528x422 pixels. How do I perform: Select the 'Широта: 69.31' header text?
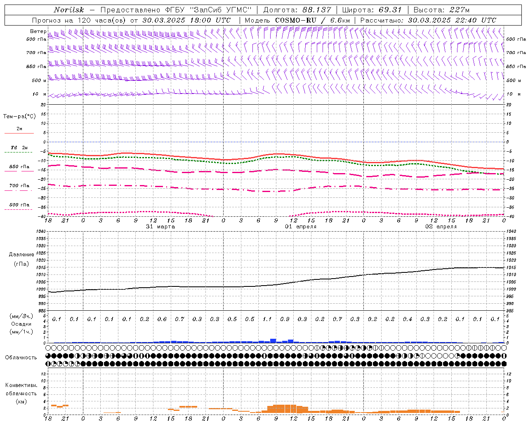click(x=371, y=10)
